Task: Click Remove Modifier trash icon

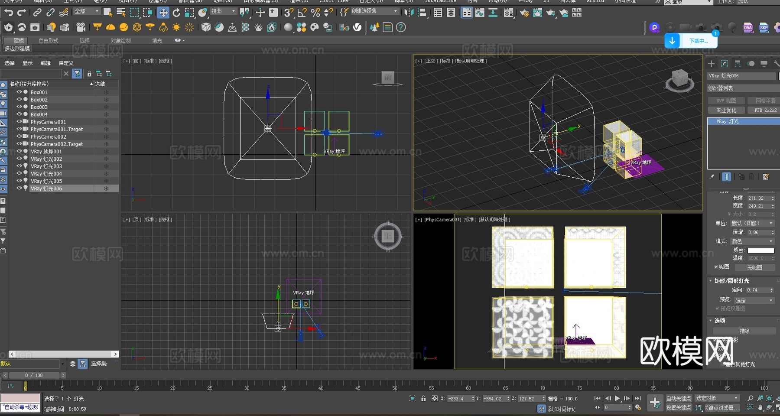Action: point(752,177)
